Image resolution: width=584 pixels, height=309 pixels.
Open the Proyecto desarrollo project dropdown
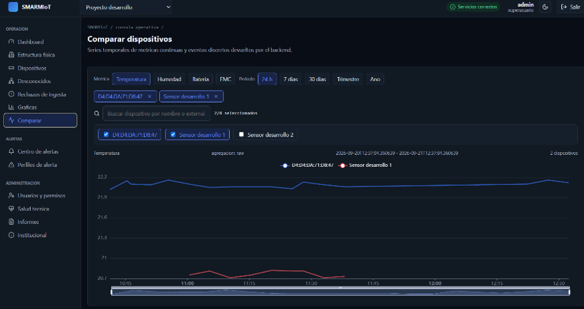[126, 7]
